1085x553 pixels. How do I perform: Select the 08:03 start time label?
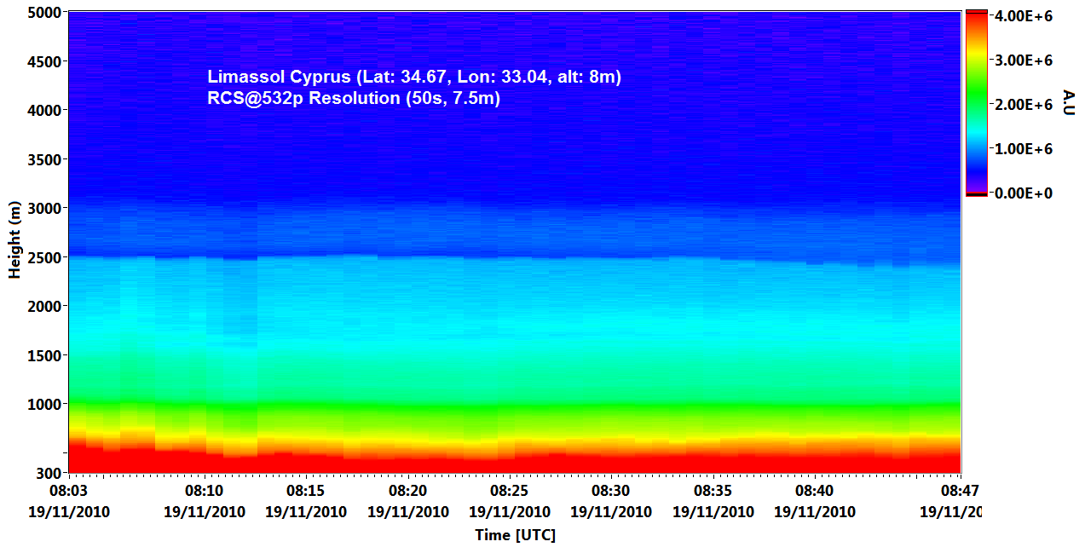coord(69,492)
